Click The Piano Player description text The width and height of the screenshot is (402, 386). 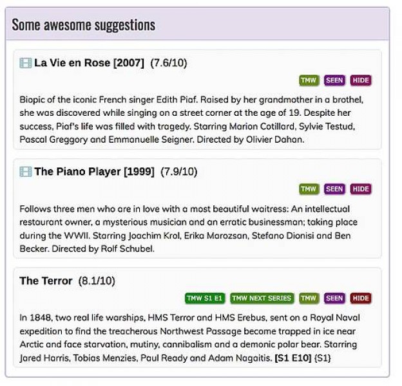[187, 228]
